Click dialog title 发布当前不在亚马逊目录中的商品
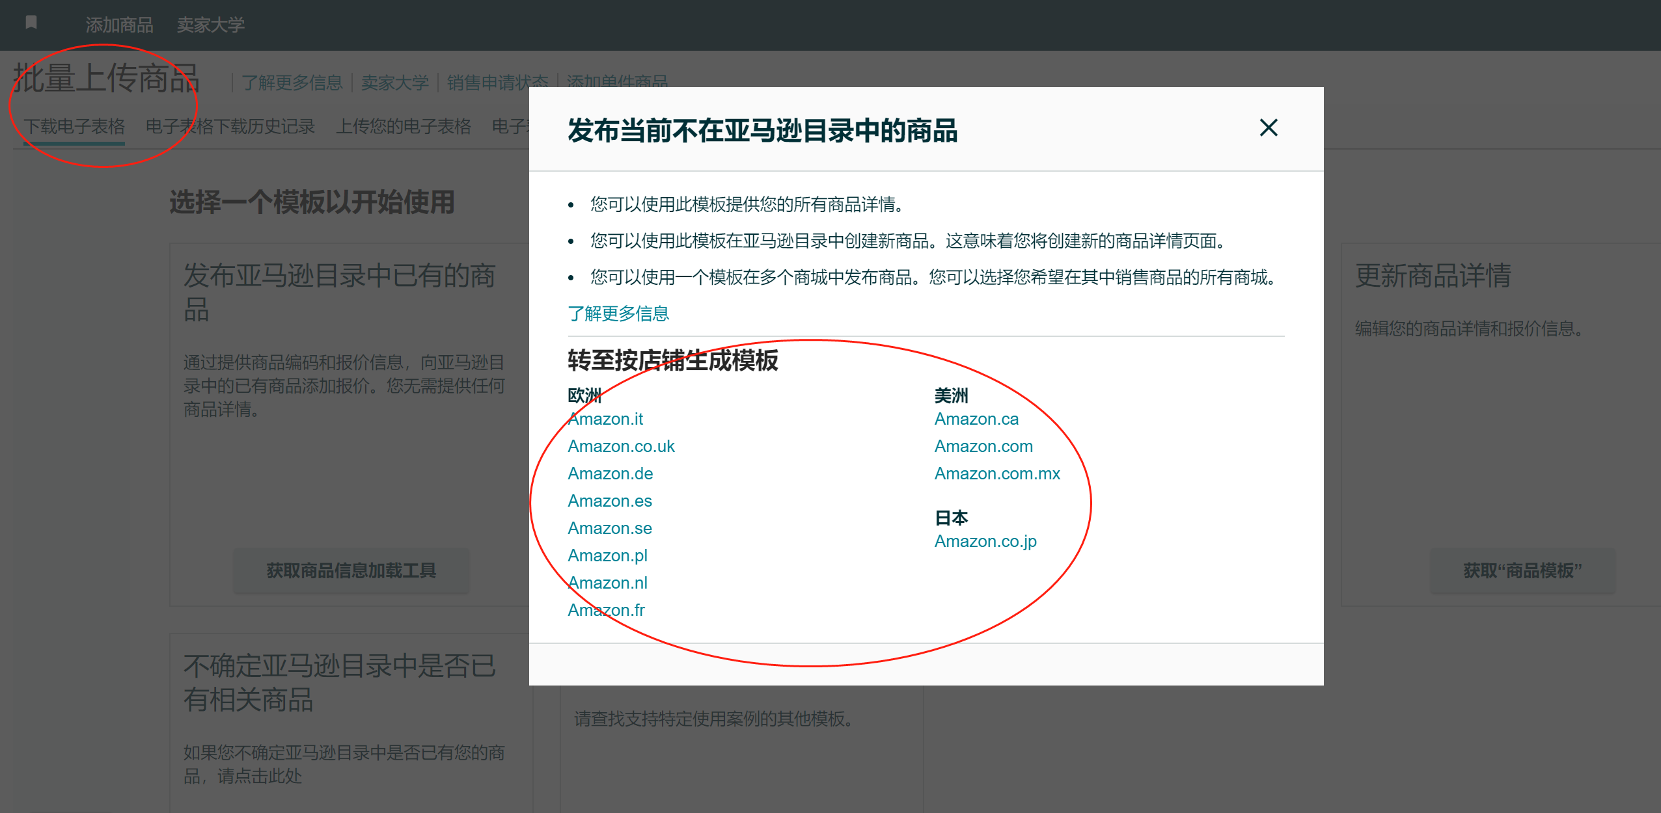 [762, 130]
